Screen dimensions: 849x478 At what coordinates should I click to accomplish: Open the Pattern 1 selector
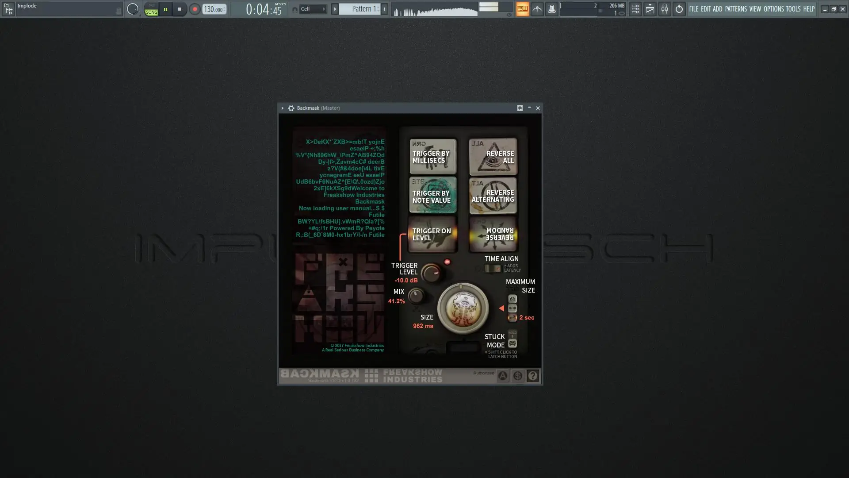tap(360, 9)
